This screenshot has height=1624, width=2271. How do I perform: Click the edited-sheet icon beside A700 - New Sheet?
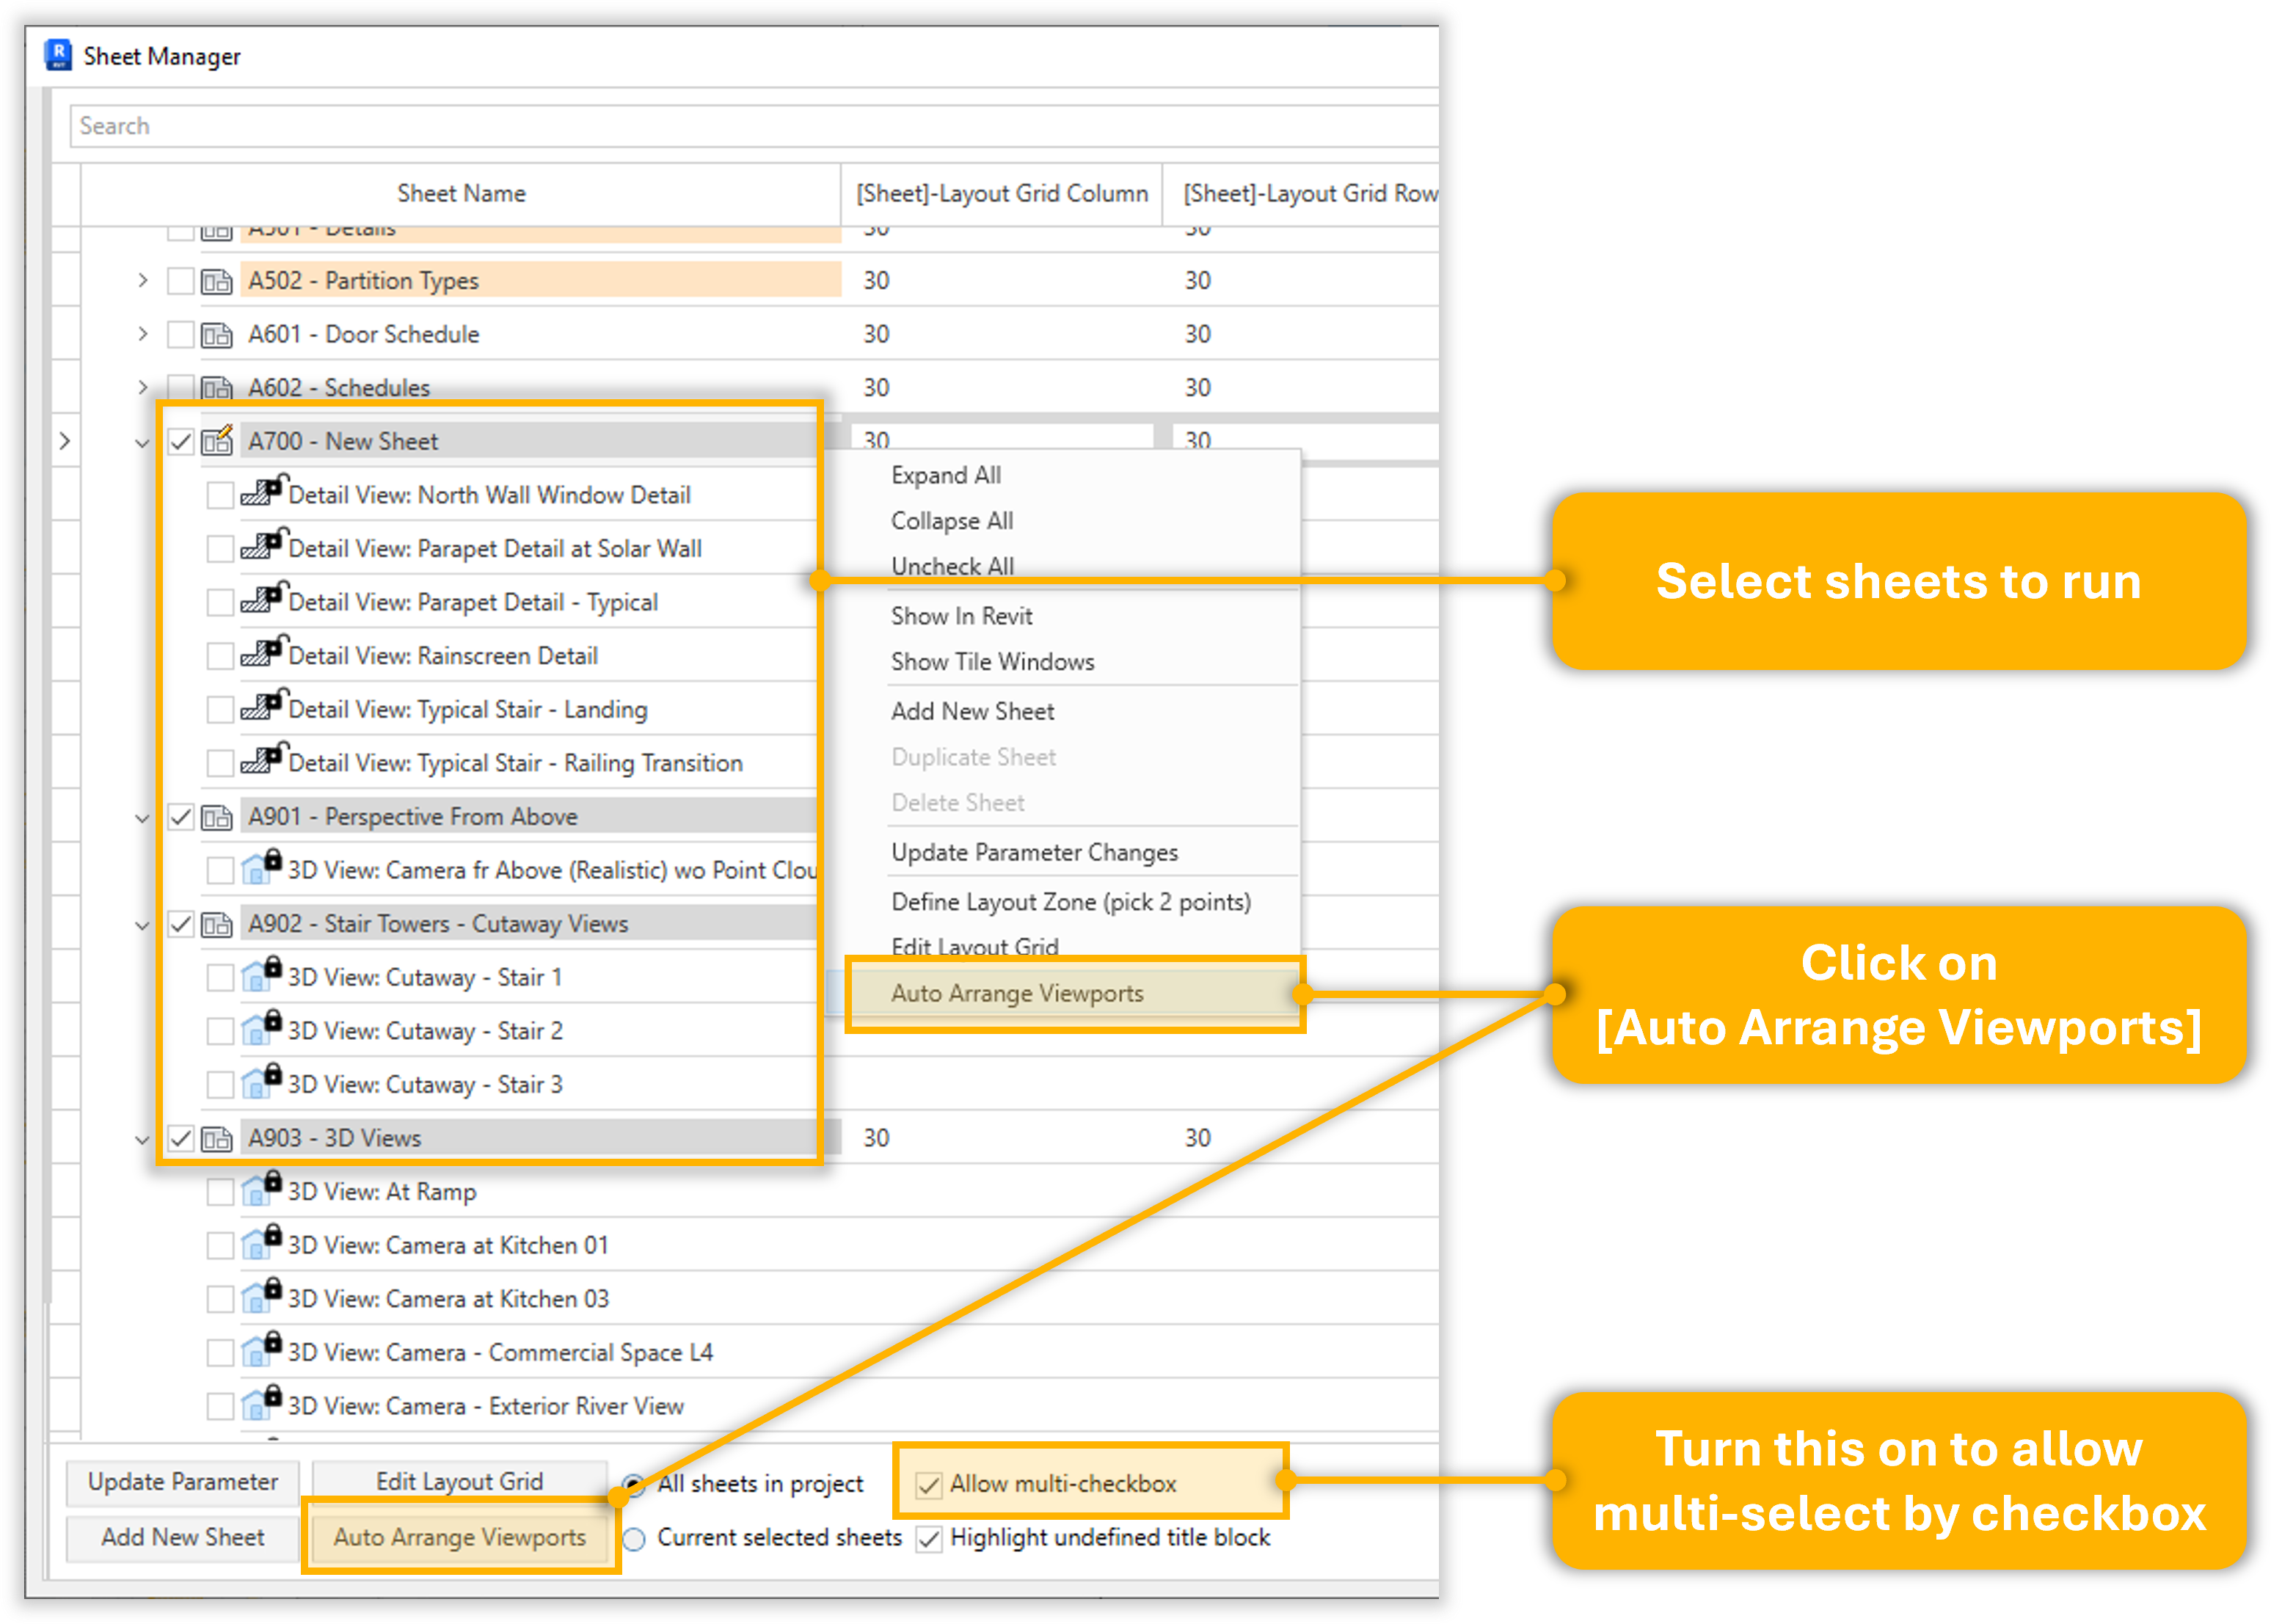[216, 440]
